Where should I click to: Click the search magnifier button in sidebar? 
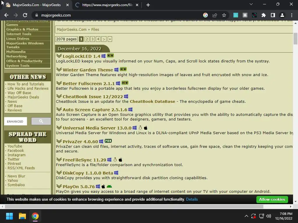41,121
